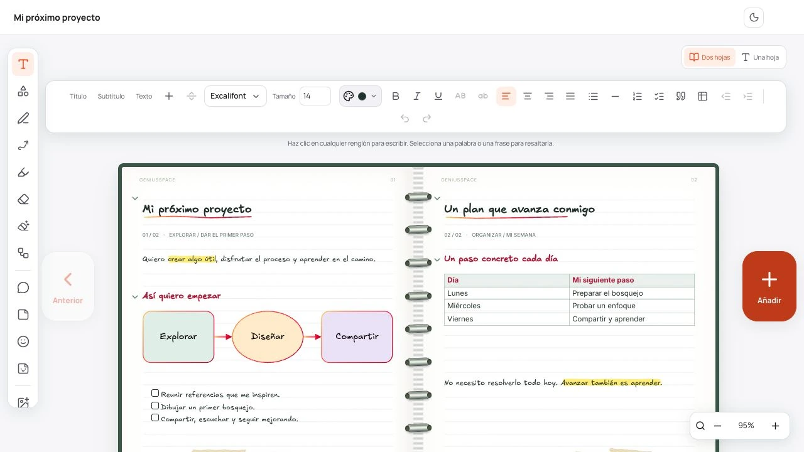Insert a quote block

(x=680, y=96)
